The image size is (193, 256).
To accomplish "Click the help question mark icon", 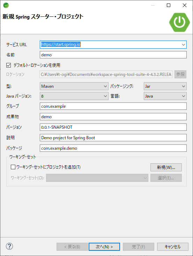I will point(9,246).
